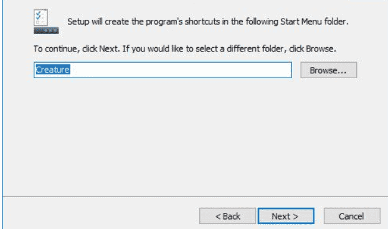
Task: Click the blue checkmarks on the checklist icon
Action: 39,16
